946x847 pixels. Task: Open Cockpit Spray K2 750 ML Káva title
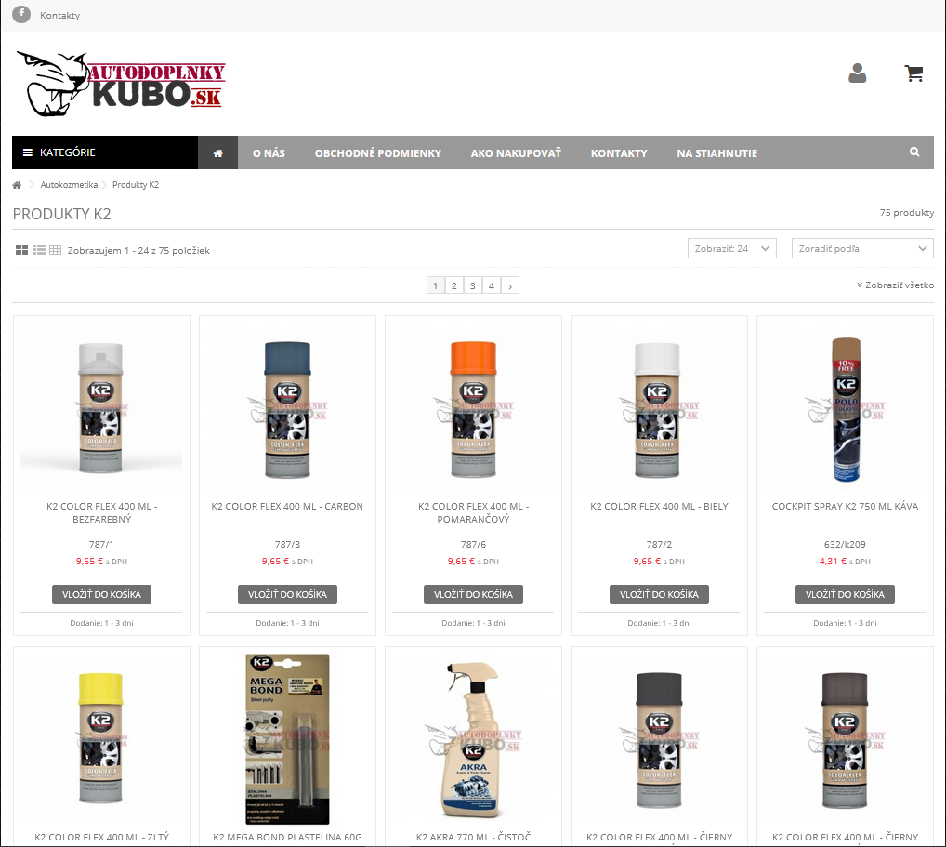pos(845,507)
